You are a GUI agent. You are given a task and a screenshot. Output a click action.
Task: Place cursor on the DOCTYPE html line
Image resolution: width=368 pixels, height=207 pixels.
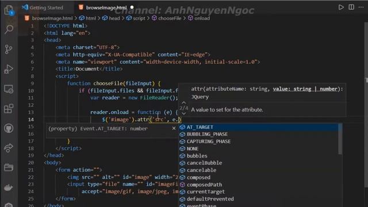click(66, 26)
